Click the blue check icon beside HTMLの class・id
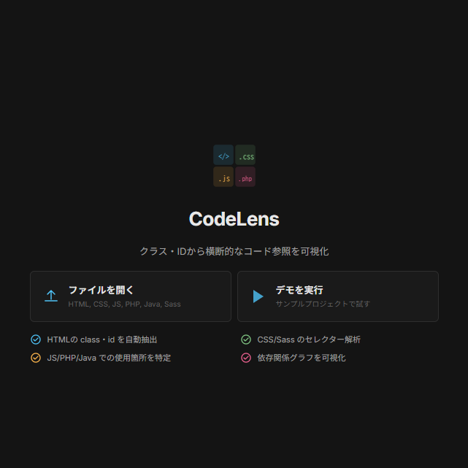This screenshot has height=468, width=468. (36, 340)
